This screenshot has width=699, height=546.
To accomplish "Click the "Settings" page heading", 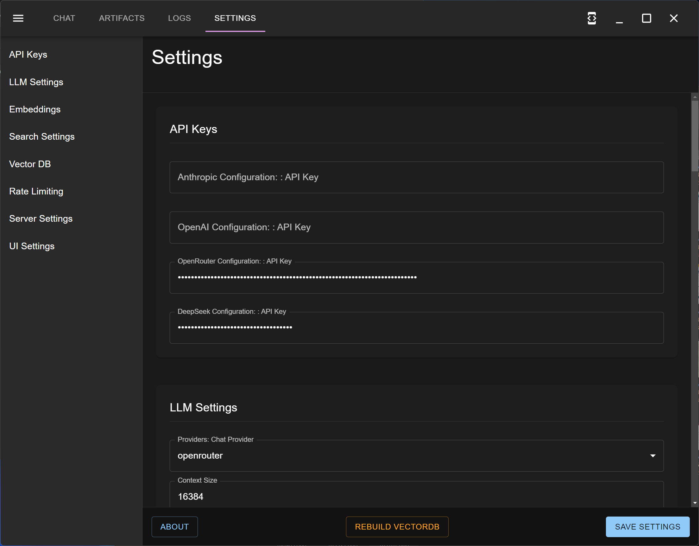I will [187, 58].
